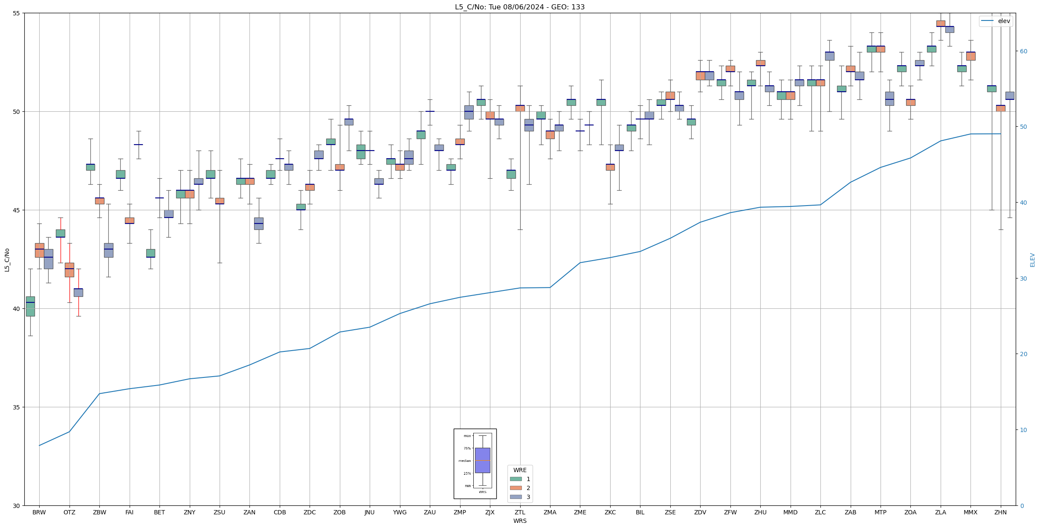The image size is (1040, 528).
Task: Click the ELEV right axis title
Action: [x=1032, y=260]
